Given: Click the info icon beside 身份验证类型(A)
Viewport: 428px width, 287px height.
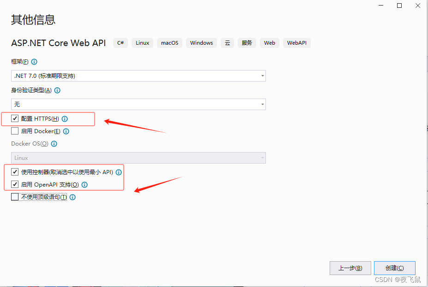Looking at the screenshot, I should click(x=57, y=90).
